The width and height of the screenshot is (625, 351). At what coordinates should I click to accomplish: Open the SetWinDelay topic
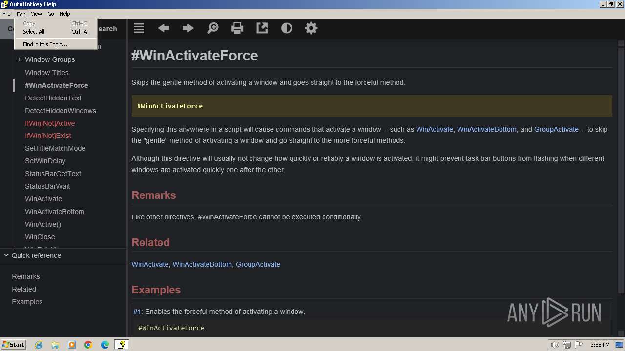pos(45,161)
